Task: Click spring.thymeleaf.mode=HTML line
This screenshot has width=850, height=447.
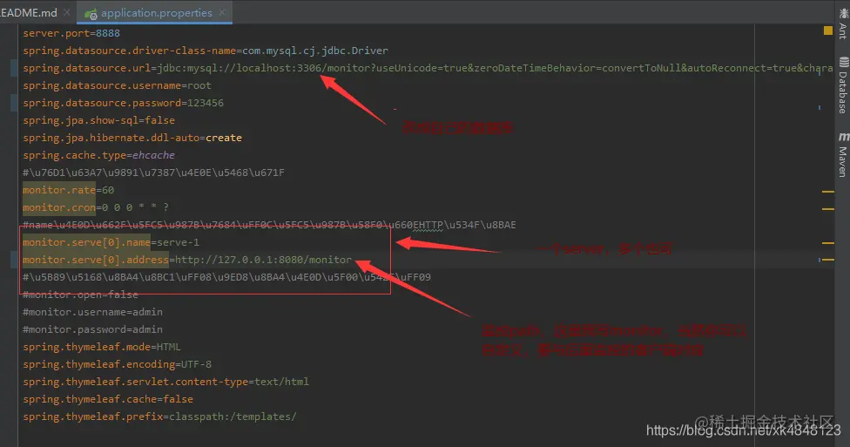Action: 102,347
